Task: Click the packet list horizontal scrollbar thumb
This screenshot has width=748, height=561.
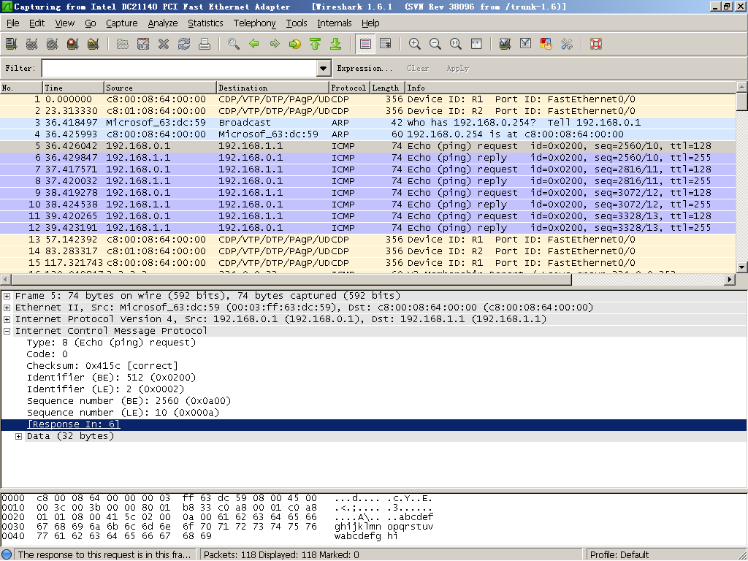Action: (291, 280)
